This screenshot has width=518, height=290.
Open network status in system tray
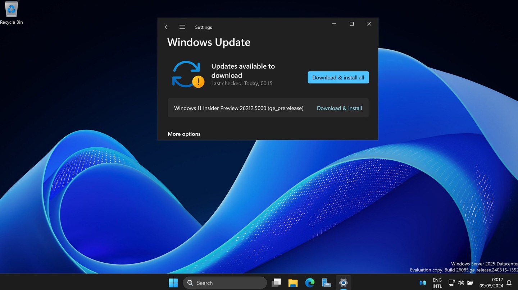[451, 283]
